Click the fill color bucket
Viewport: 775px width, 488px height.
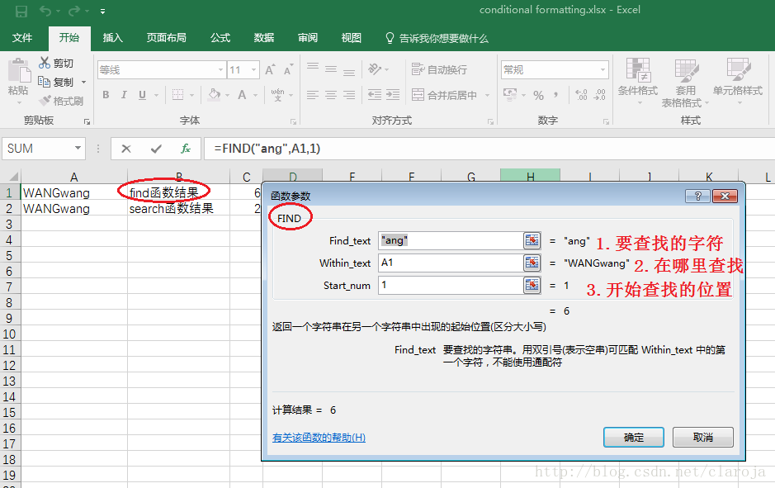(214, 94)
